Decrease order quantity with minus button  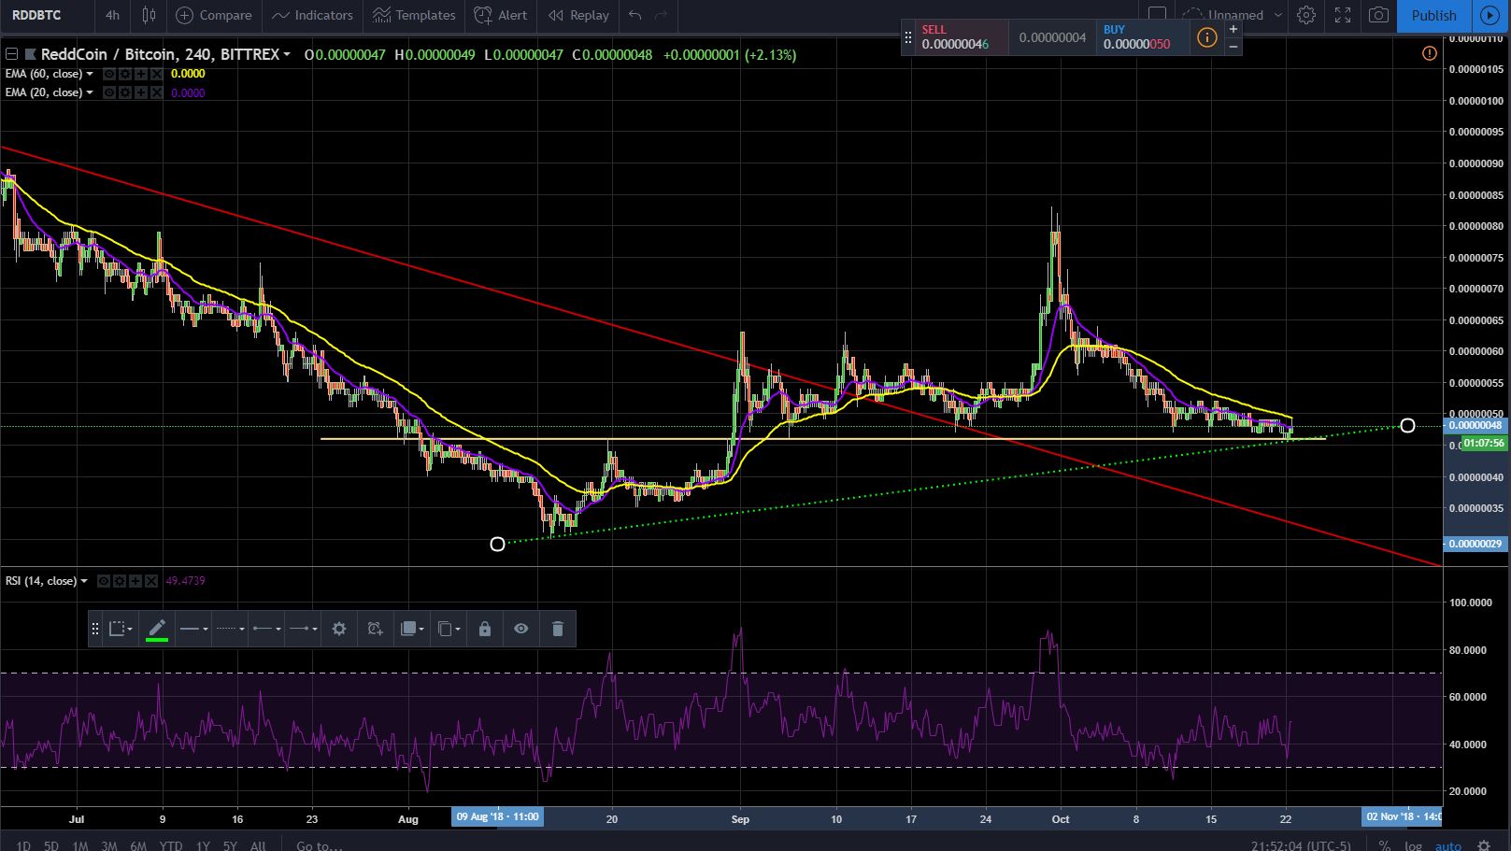coord(1233,46)
